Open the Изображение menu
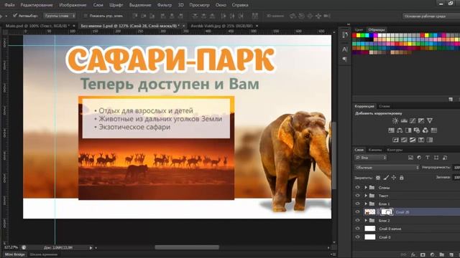This screenshot has height=258, width=460. (73, 5)
